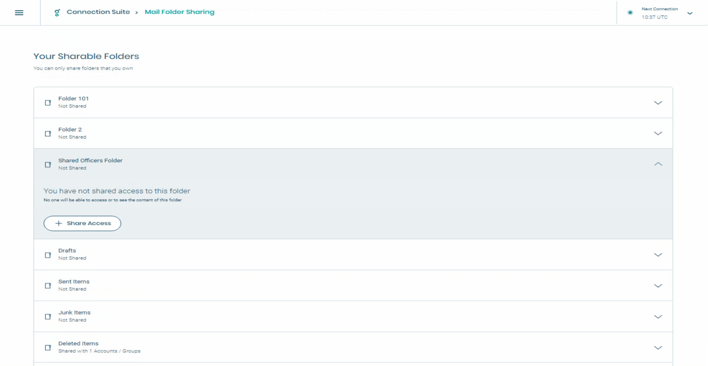Click the Deleted Items folder icon

click(x=48, y=348)
